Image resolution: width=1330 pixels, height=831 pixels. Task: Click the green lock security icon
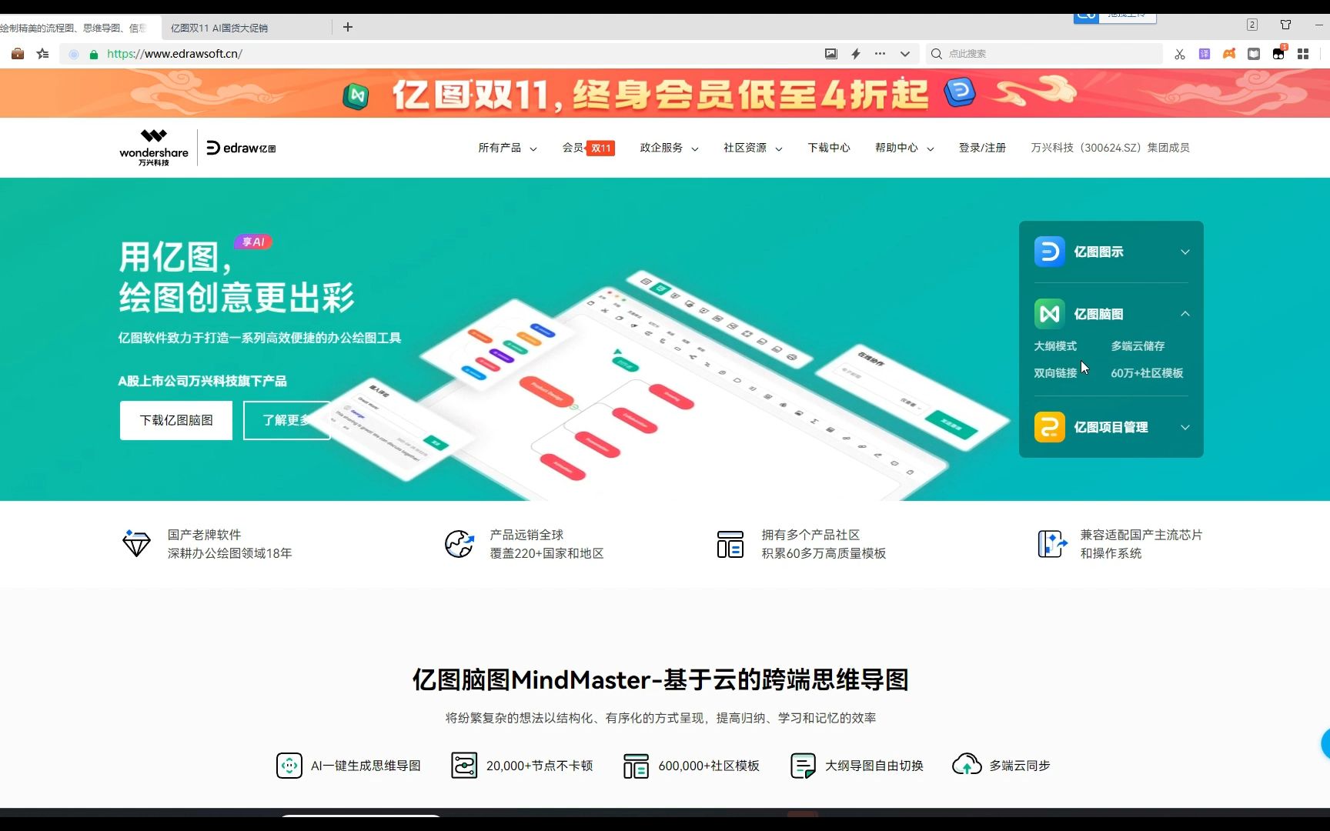coord(94,54)
